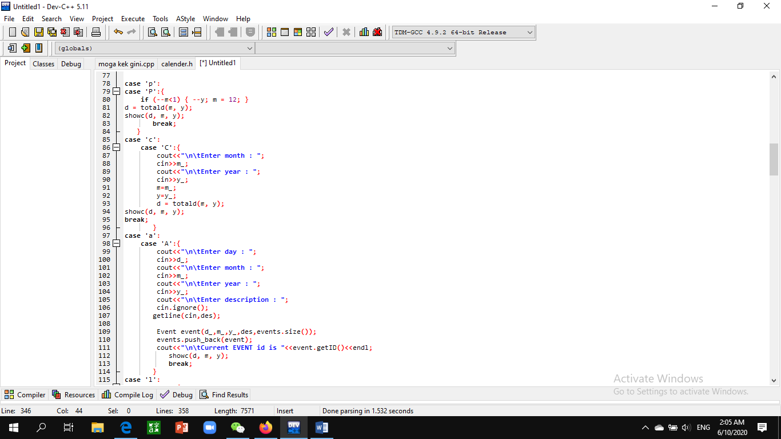The width and height of the screenshot is (781, 439).
Task: Open the Tools menu
Action: coord(161,19)
